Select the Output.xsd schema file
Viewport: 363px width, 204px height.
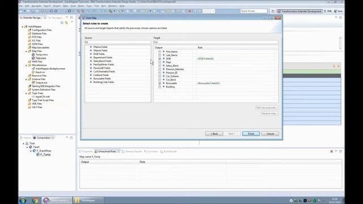41,83
